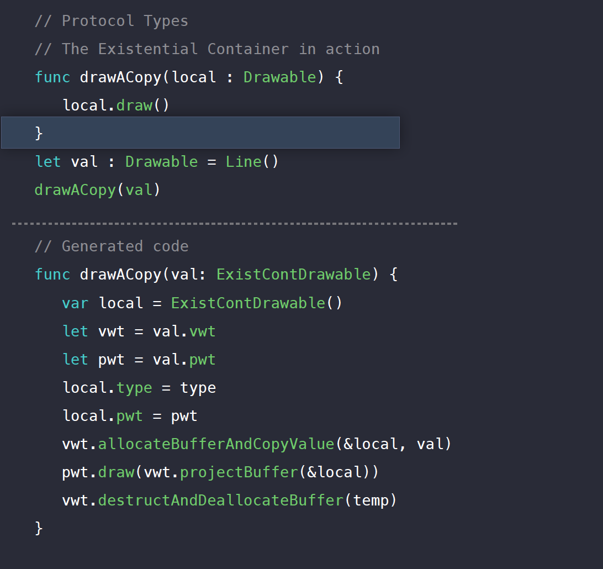
Task: Click 'local.type = type' assignment
Action: click(139, 388)
